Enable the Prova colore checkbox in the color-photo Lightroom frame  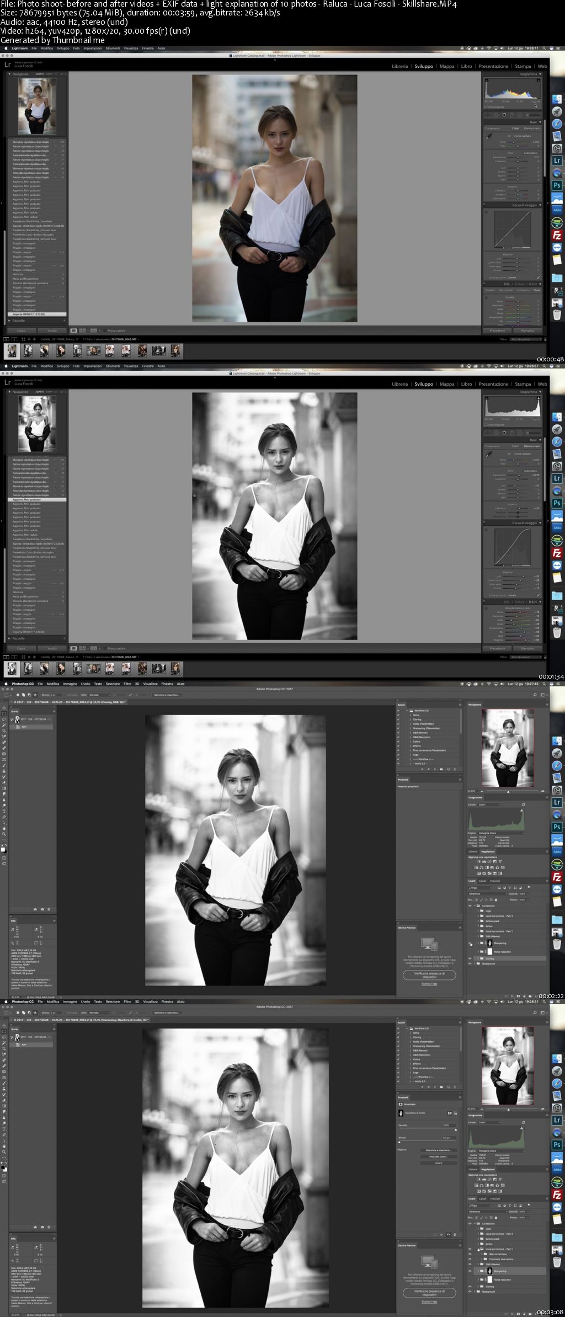[105, 330]
